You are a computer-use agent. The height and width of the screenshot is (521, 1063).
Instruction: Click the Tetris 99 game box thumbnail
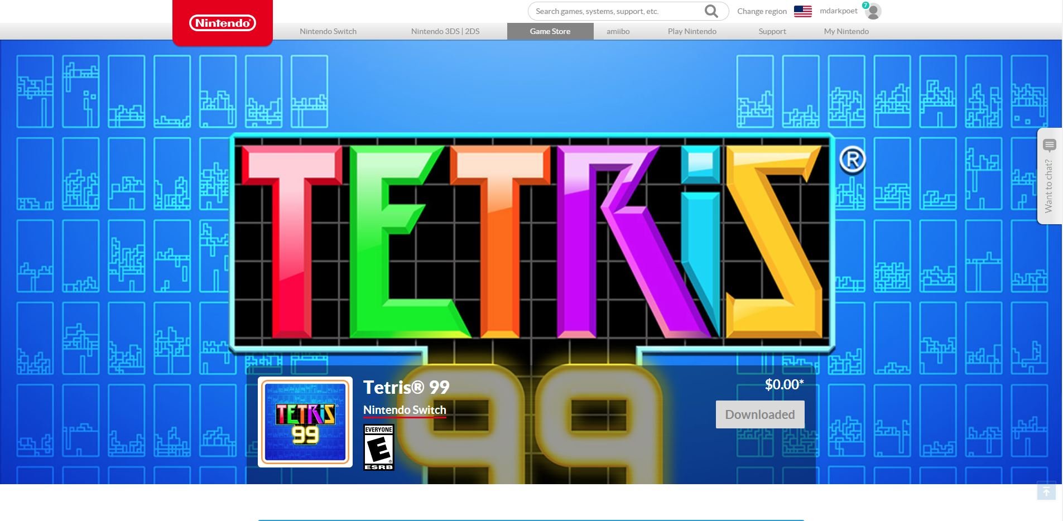[305, 422]
